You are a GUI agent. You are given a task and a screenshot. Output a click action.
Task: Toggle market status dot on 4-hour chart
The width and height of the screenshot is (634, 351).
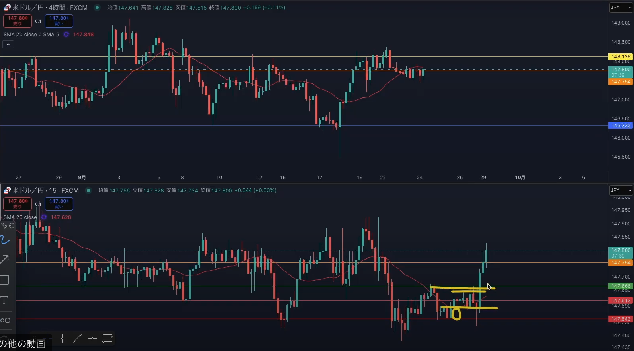(97, 8)
